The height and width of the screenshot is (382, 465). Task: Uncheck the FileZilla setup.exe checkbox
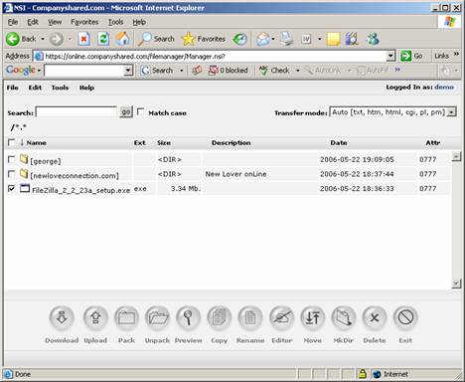tap(11, 188)
